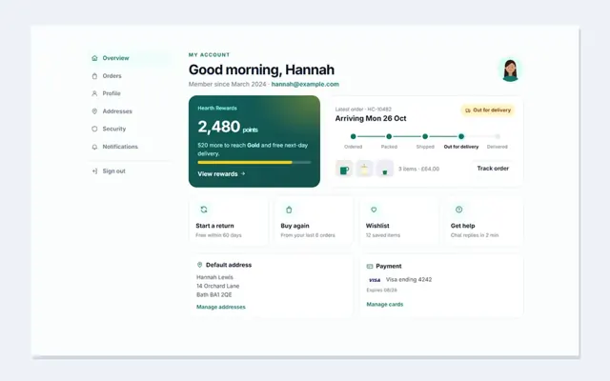Click the shield icon beside Security
Screen dimensions: 610x381
(x=94, y=129)
